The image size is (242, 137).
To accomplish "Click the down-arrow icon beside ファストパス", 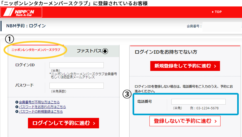I will click(x=105, y=51).
